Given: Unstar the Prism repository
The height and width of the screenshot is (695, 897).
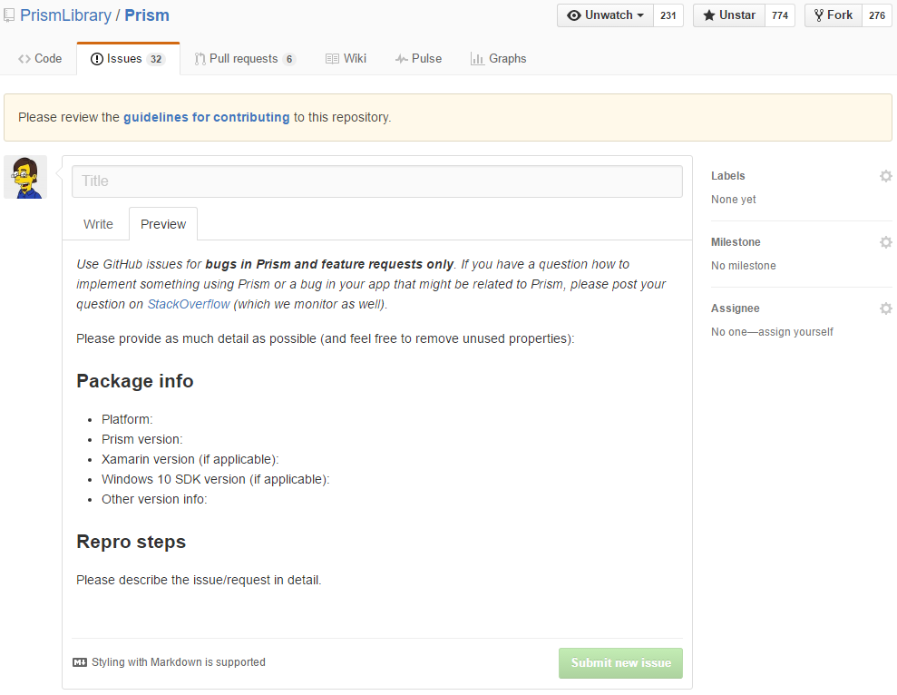Looking at the screenshot, I should coord(729,15).
